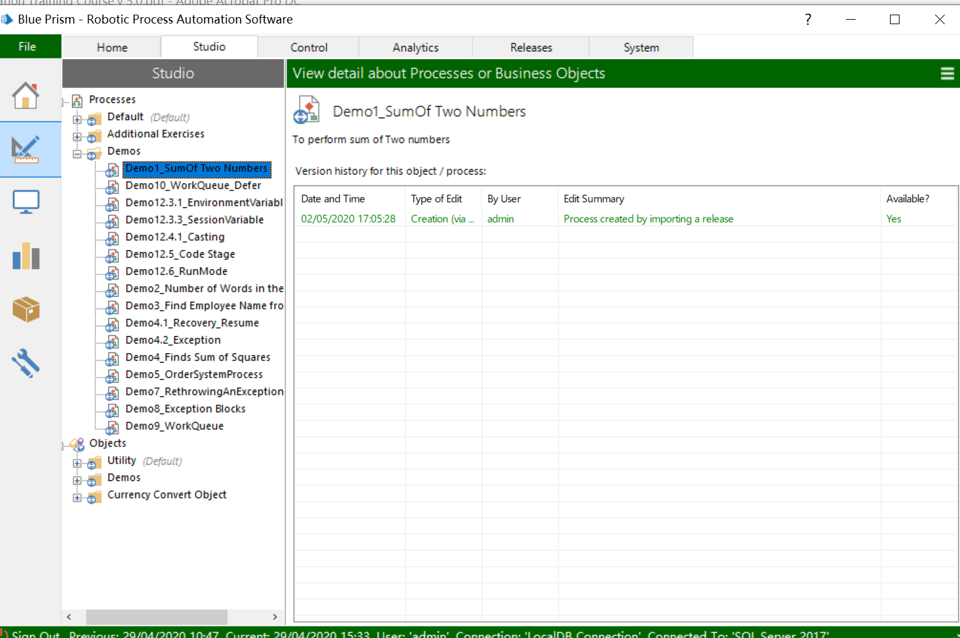Click the 02/05/2020 17:05:28 version entry
The height and width of the screenshot is (638, 960).
point(348,219)
